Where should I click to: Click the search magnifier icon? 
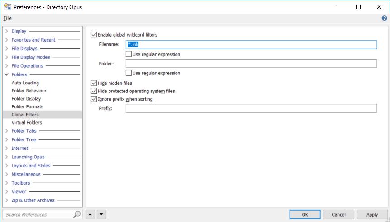coord(77,214)
